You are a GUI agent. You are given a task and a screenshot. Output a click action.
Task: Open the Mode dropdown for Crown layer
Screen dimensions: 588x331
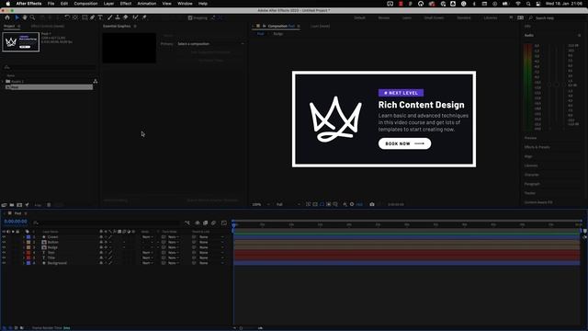click(148, 237)
